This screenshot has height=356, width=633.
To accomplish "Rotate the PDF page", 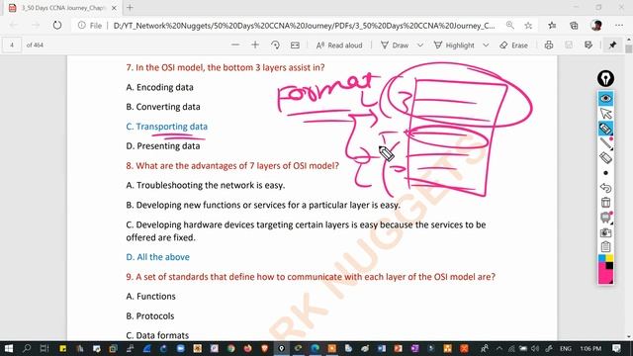I will (275, 45).
